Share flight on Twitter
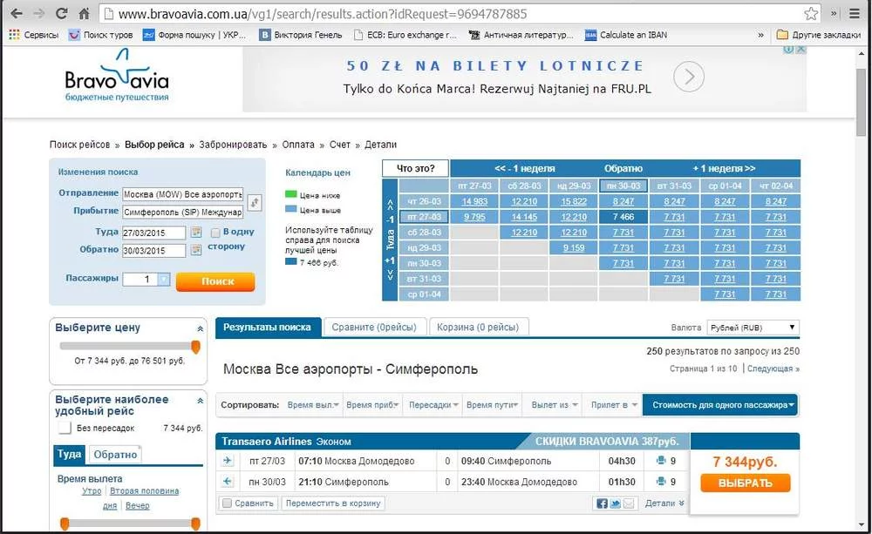This screenshot has width=872, height=534. click(x=615, y=504)
